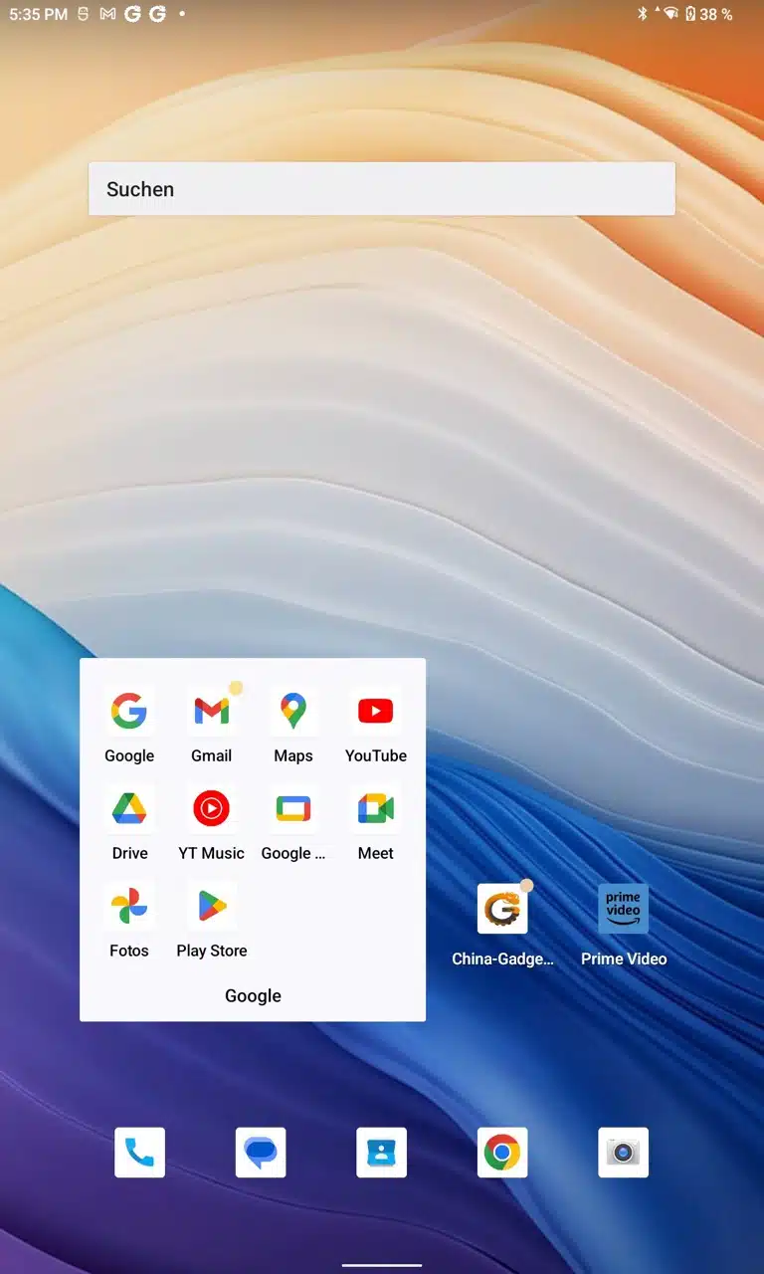The image size is (764, 1274).
Task: Tap the 5:35 PM clock
Action: [x=39, y=14]
